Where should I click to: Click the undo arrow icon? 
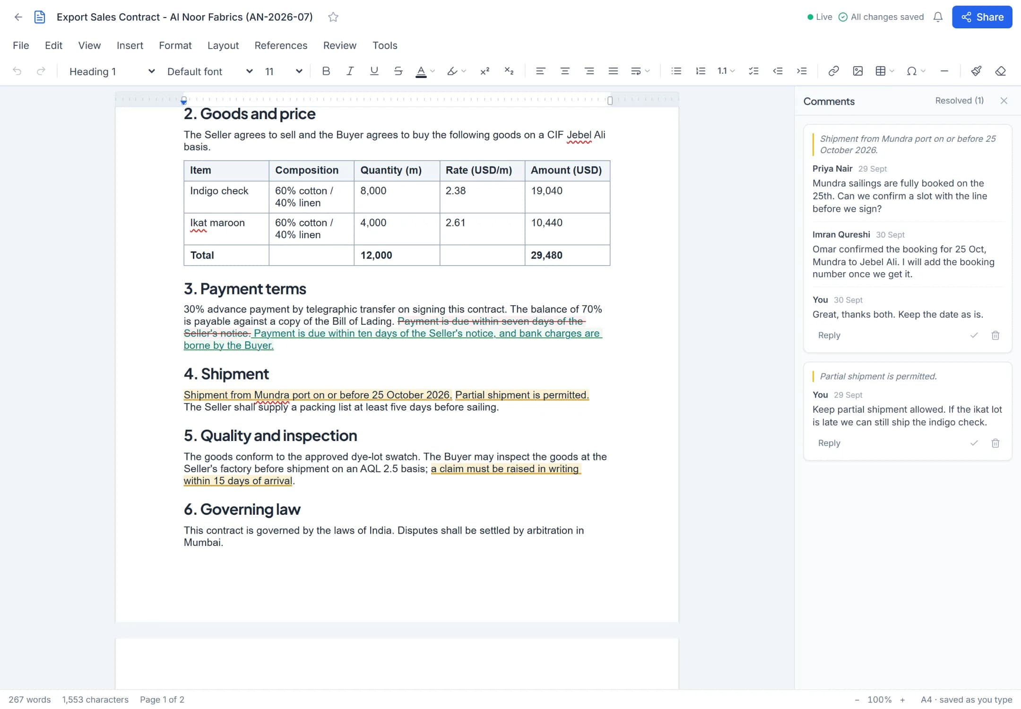click(17, 71)
